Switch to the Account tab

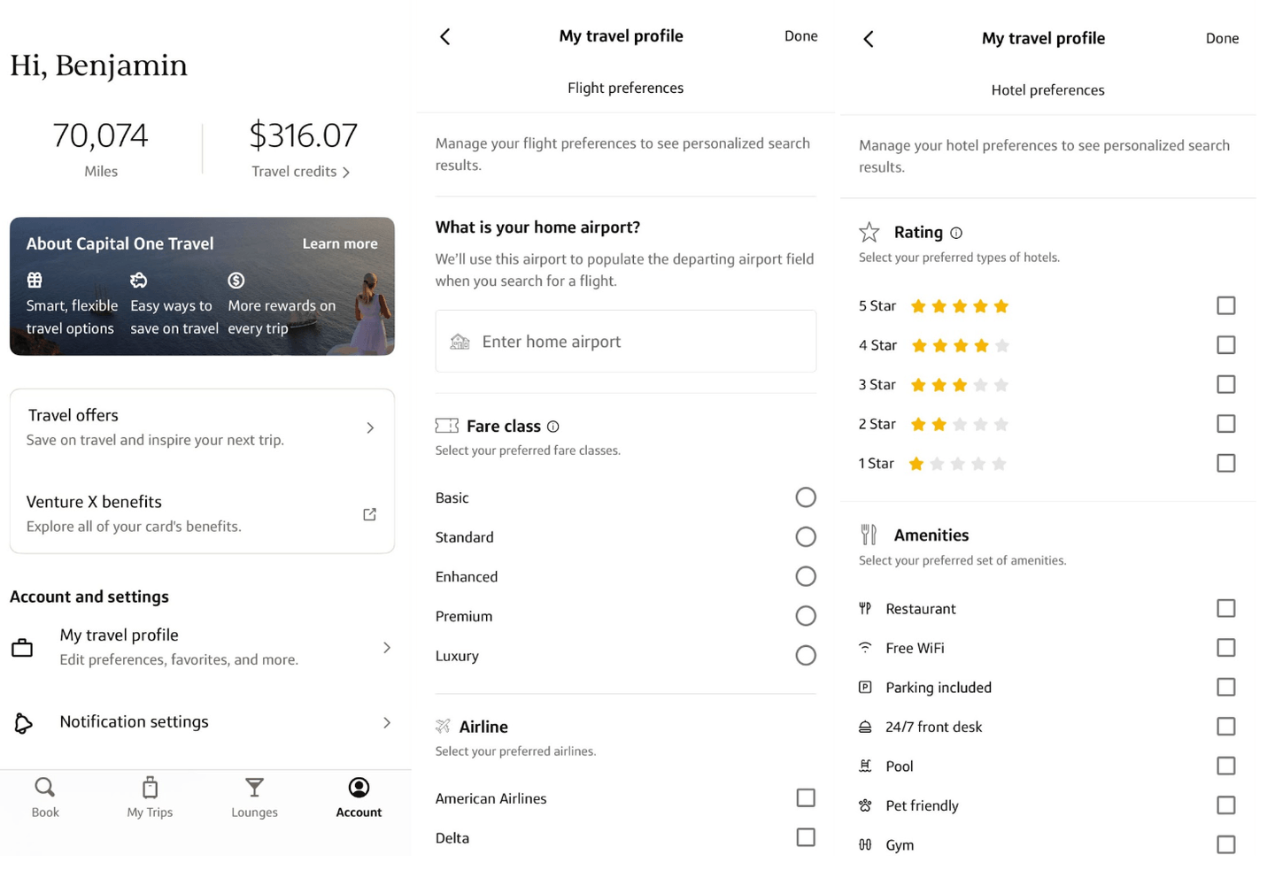[x=359, y=797]
